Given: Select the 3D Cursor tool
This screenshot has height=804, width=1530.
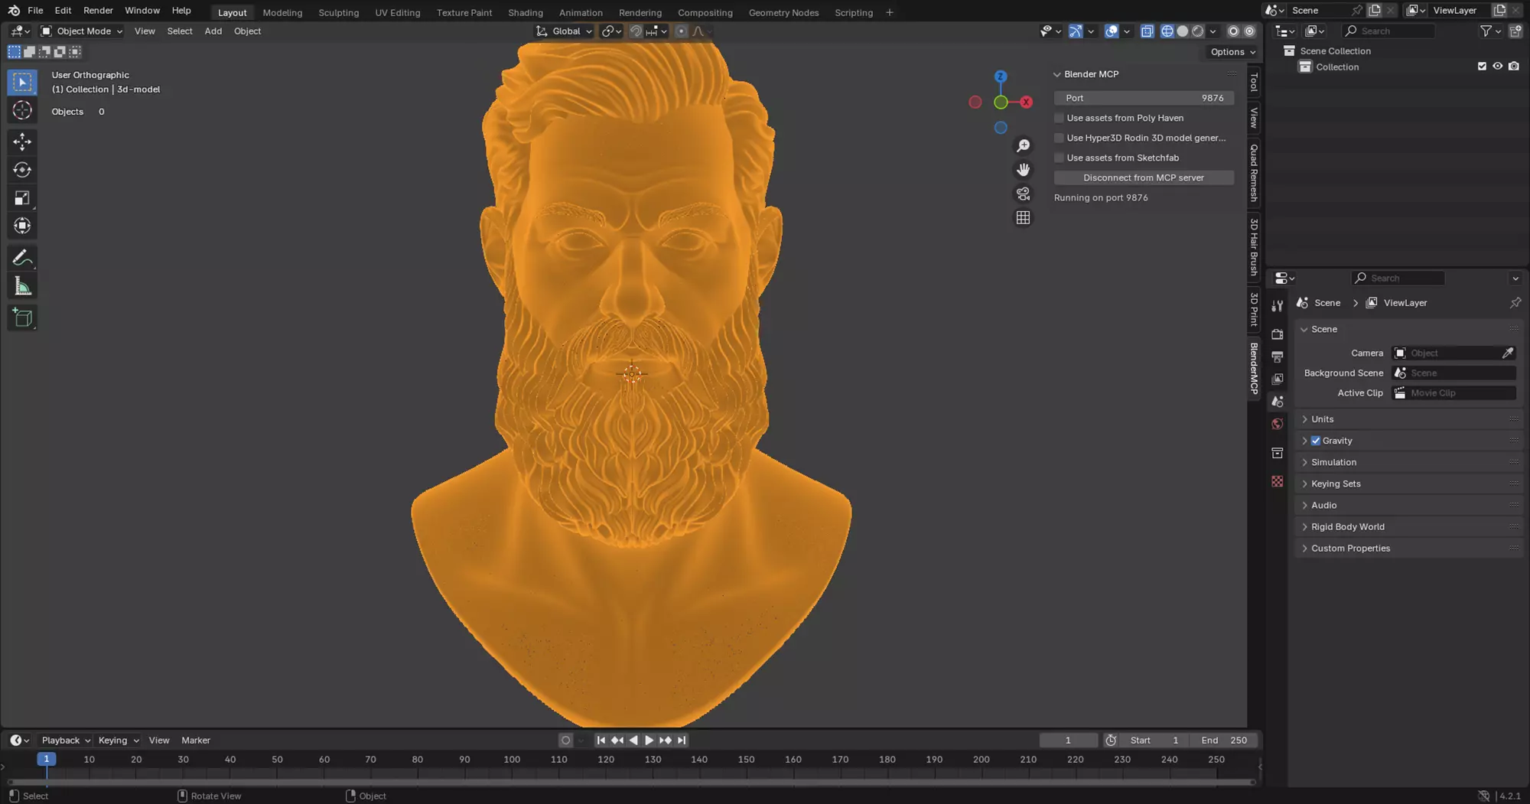Looking at the screenshot, I should pyautogui.click(x=22, y=110).
